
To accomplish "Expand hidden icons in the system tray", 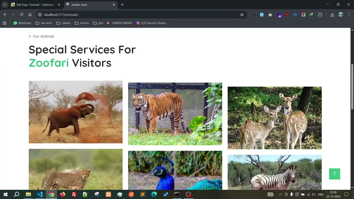I will (280, 194).
